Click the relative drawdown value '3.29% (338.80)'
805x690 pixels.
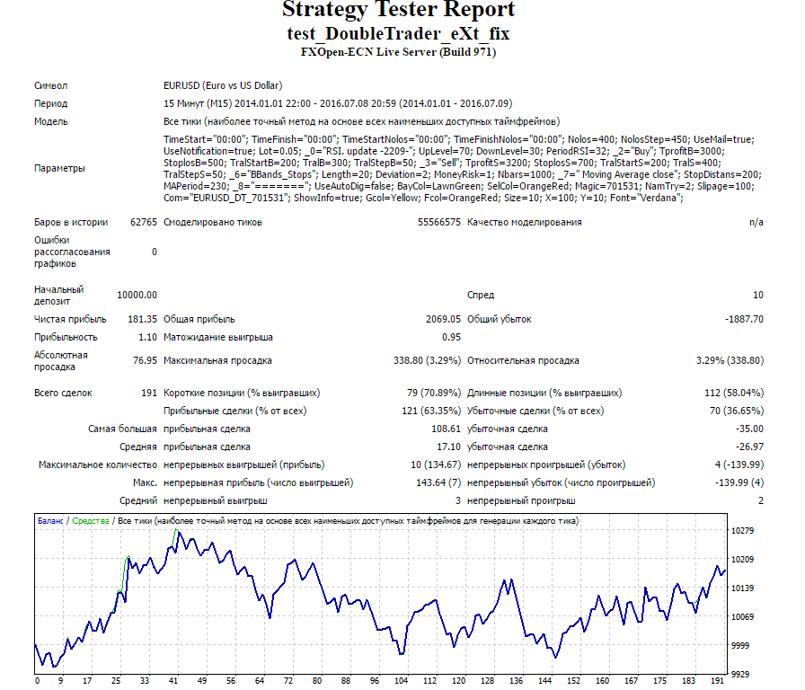tap(730, 361)
